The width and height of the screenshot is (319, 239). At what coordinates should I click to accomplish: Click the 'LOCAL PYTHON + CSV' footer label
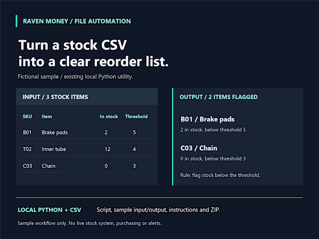pyautogui.click(x=49, y=210)
